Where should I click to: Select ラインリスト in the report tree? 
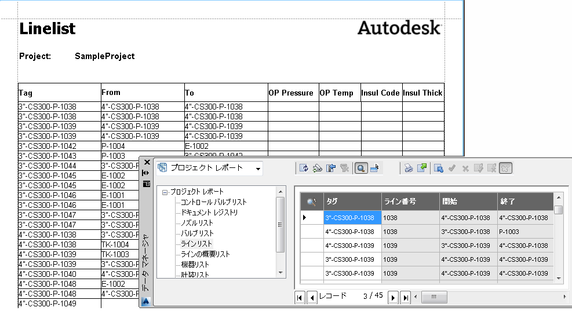(x=197, y=244)
